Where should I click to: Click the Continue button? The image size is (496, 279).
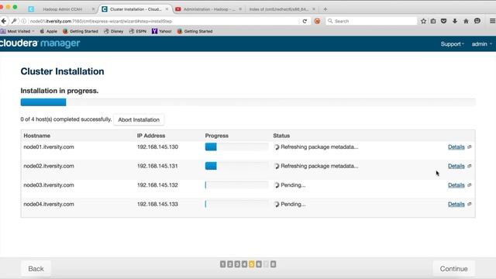pyautogui.click(x=453, y=269)
